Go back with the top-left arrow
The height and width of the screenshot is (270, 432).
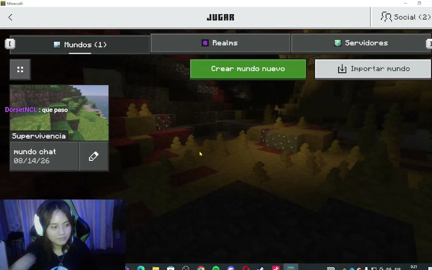[x=10, y=17]
